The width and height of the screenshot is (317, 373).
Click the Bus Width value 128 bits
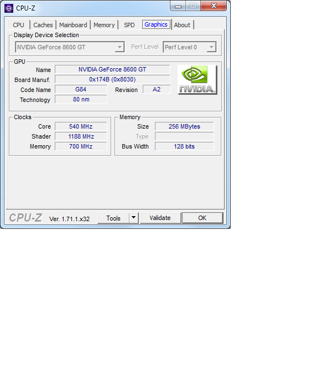point(184,146)
